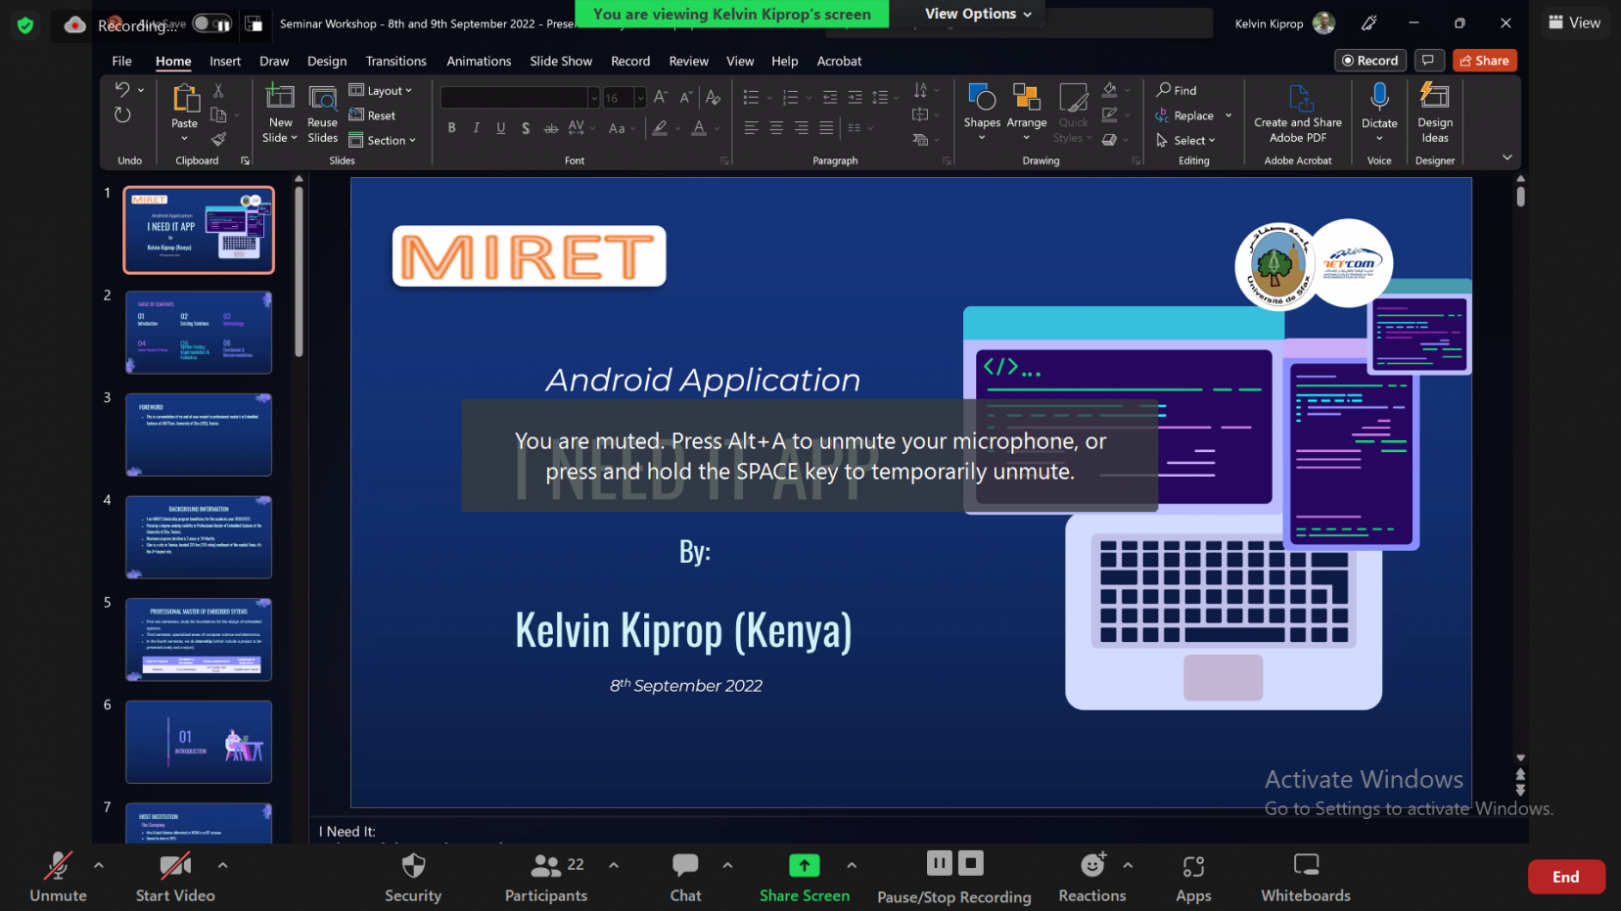Switch to the Transitions ribbon tab
Viewport: 1621px width, 911px height.
tap(395, 61)
